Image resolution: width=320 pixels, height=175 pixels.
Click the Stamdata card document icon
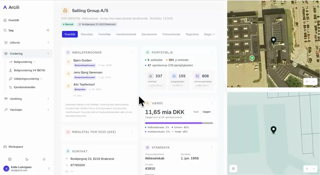(147, 147)
